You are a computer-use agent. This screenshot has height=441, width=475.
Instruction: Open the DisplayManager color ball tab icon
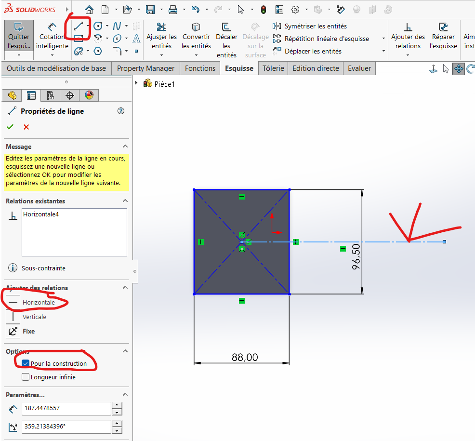89,95
